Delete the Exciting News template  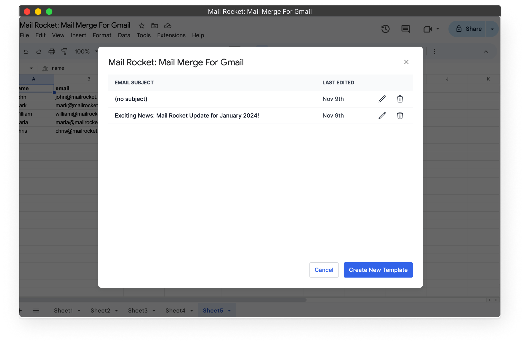tap(400, 116)
